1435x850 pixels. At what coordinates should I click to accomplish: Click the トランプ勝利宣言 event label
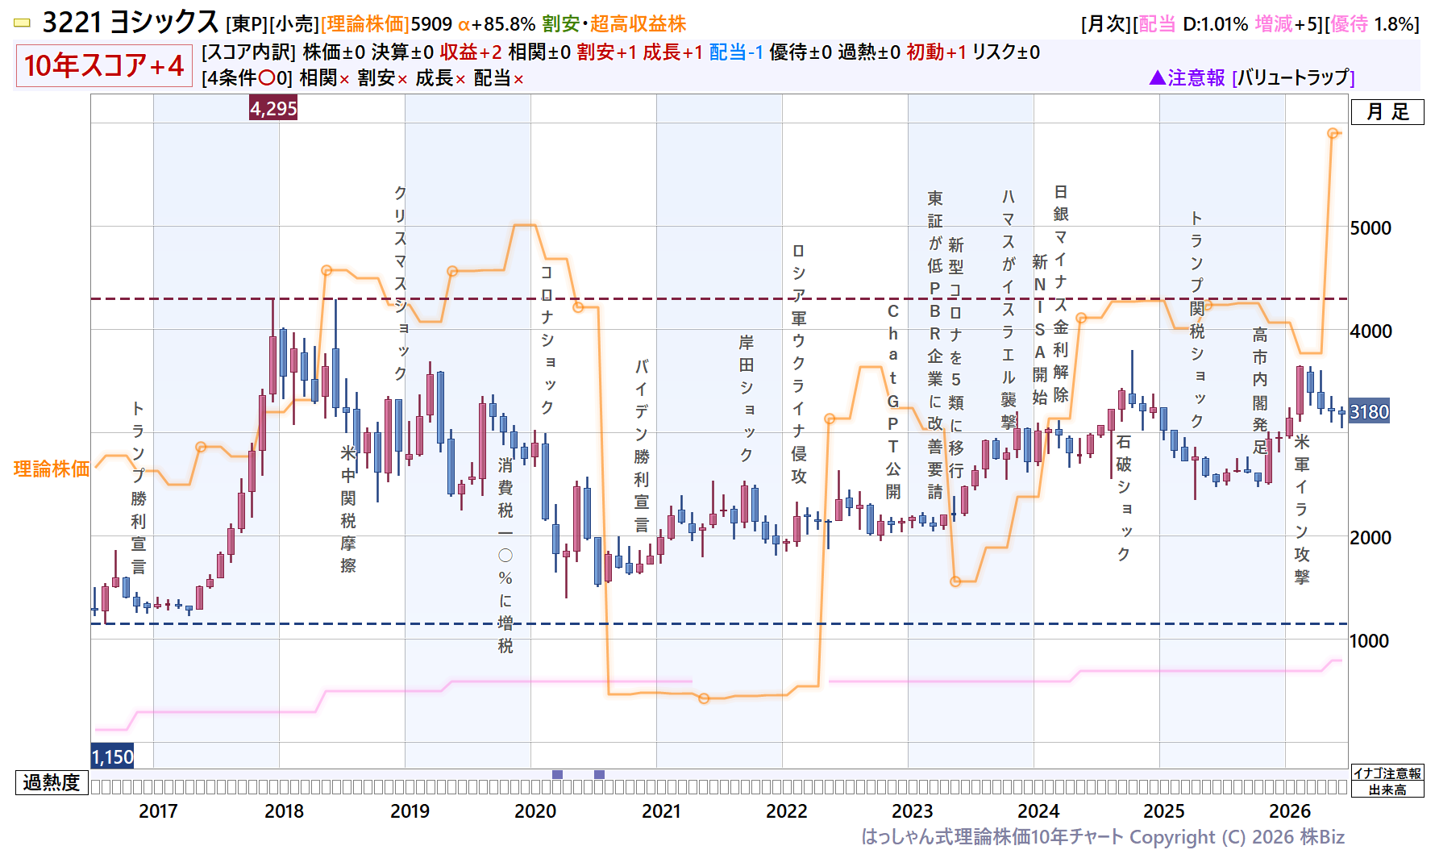(x=139, y=488)
